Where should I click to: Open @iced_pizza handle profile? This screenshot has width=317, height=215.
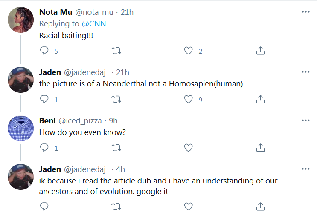(x=80, y=121)
